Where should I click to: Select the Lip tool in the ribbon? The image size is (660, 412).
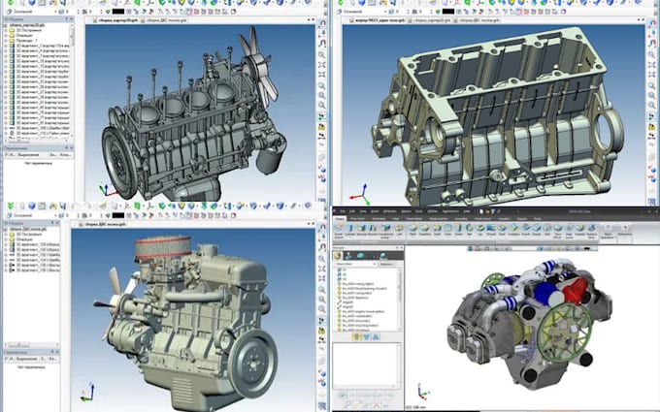coord(480,231)
